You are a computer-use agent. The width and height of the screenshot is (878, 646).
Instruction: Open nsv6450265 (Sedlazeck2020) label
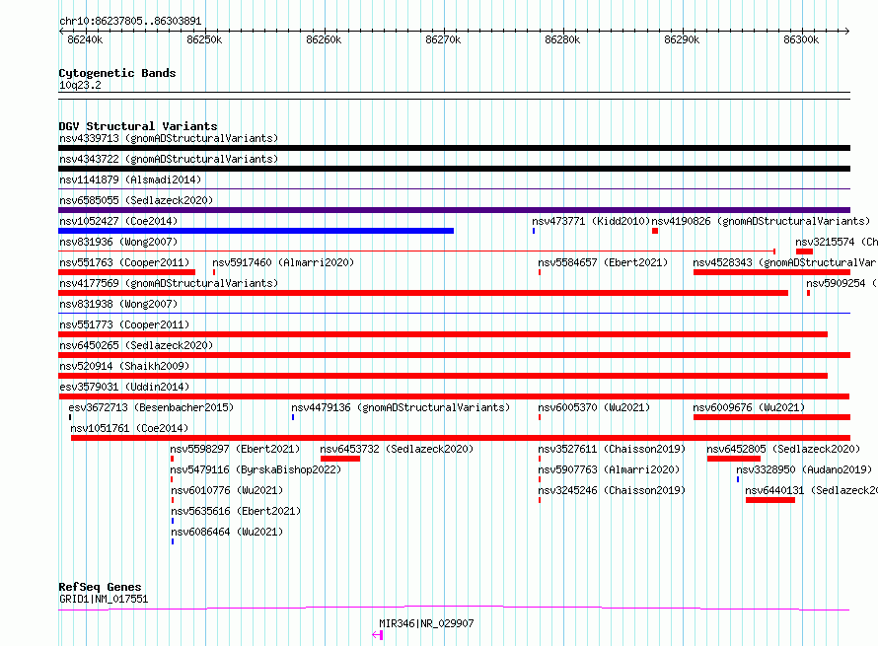pos(136,345)
